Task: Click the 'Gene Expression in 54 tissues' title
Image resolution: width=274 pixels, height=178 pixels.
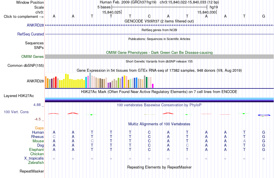Action: click(x=159, y=70)
